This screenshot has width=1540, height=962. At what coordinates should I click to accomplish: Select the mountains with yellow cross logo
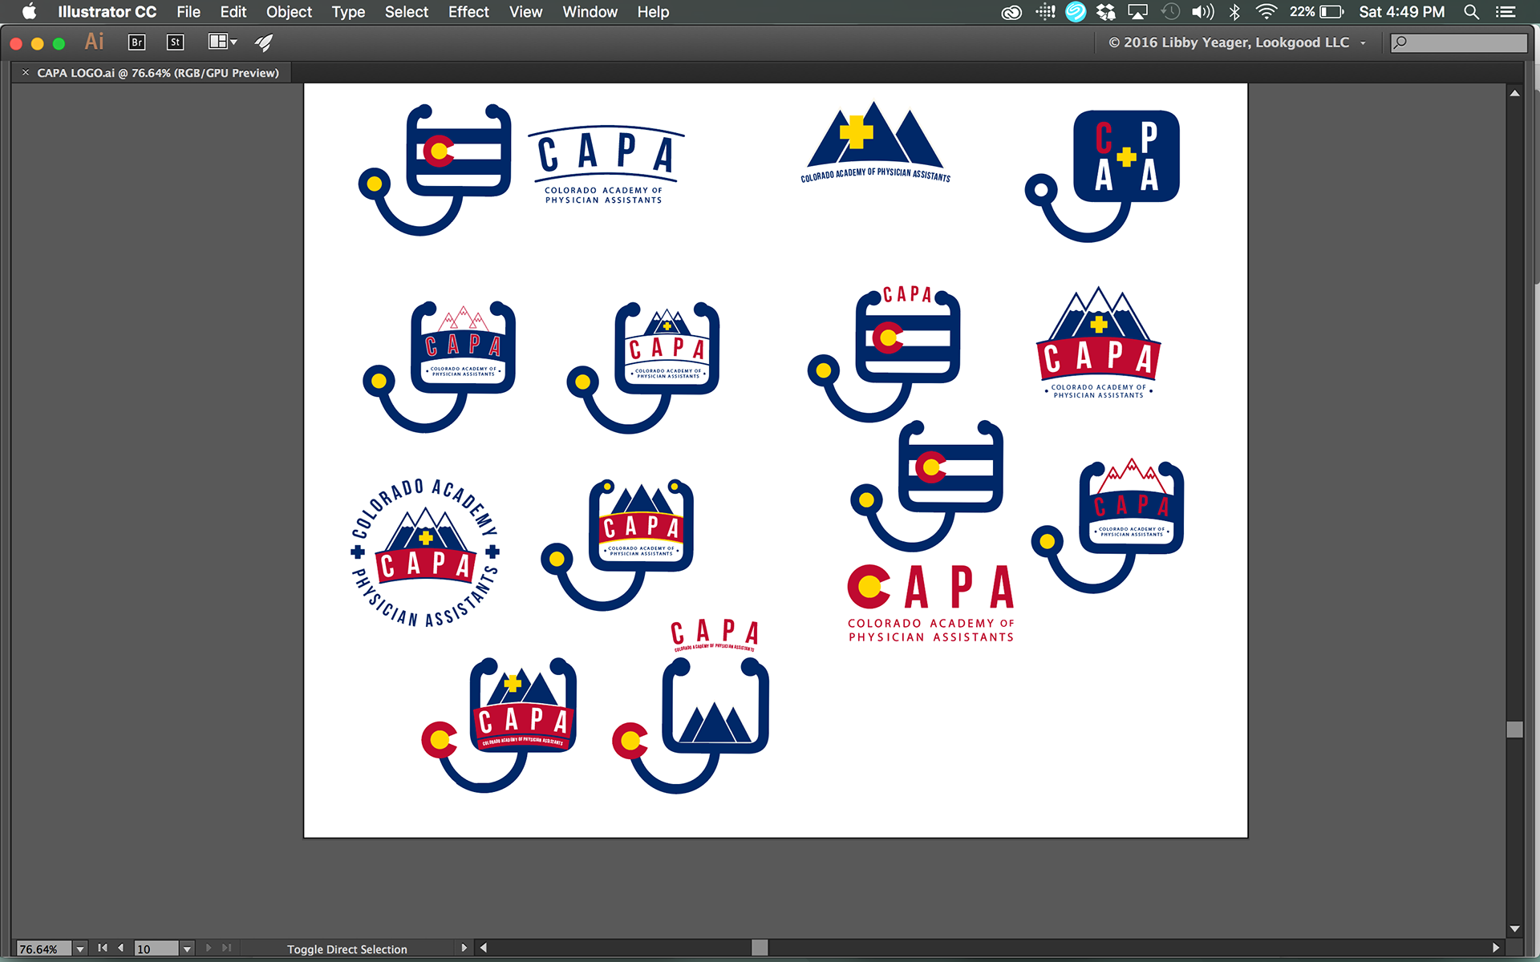(x=875, y=143)
